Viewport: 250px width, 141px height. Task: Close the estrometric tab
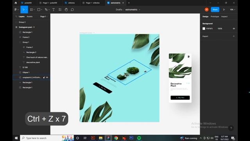point(123,3)
